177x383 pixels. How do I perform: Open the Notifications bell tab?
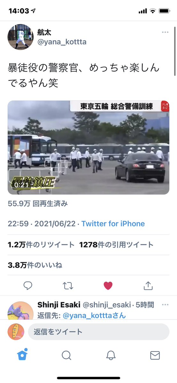coord(111,356)
